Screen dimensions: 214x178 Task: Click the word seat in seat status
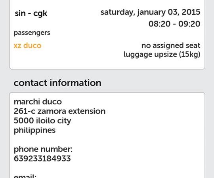(x=193, y=45)
